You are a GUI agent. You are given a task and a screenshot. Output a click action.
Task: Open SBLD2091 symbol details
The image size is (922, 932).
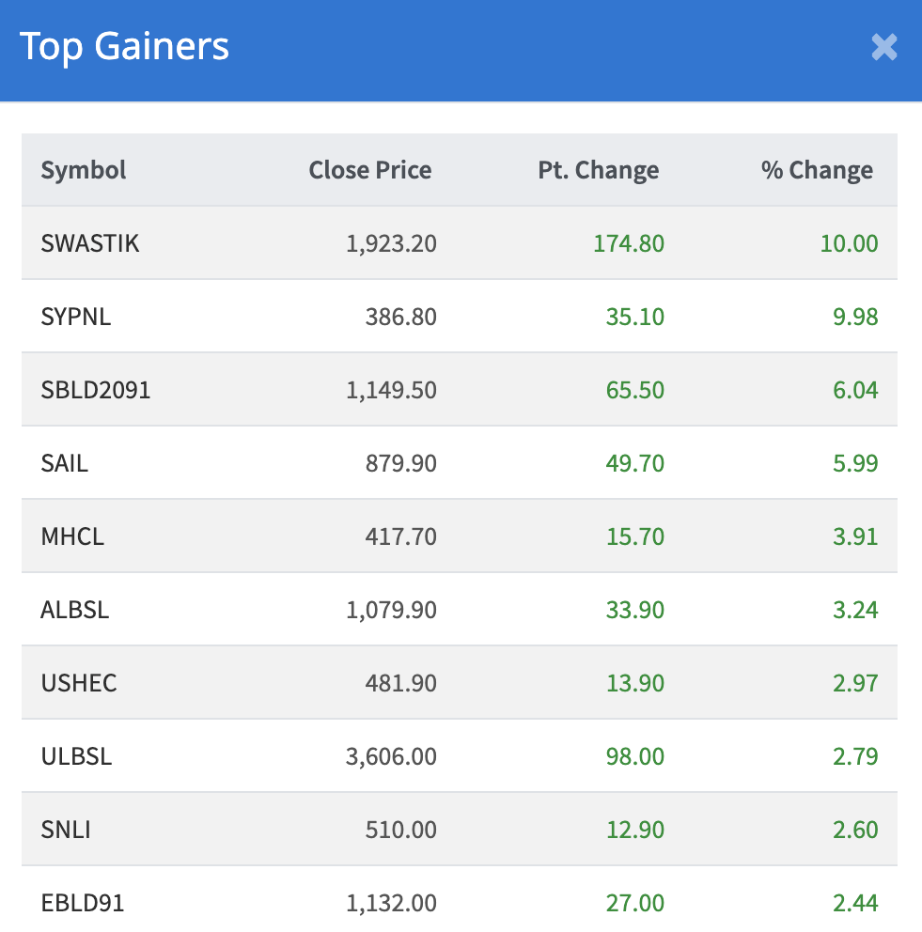(x=96, y=390)
